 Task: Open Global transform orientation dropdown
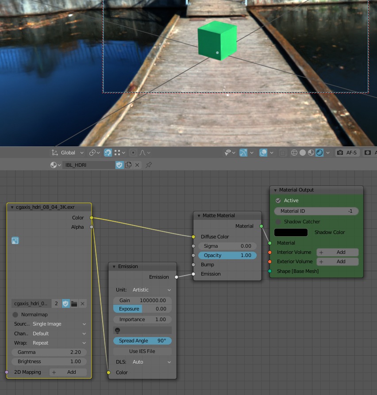(x=68, y=153)
